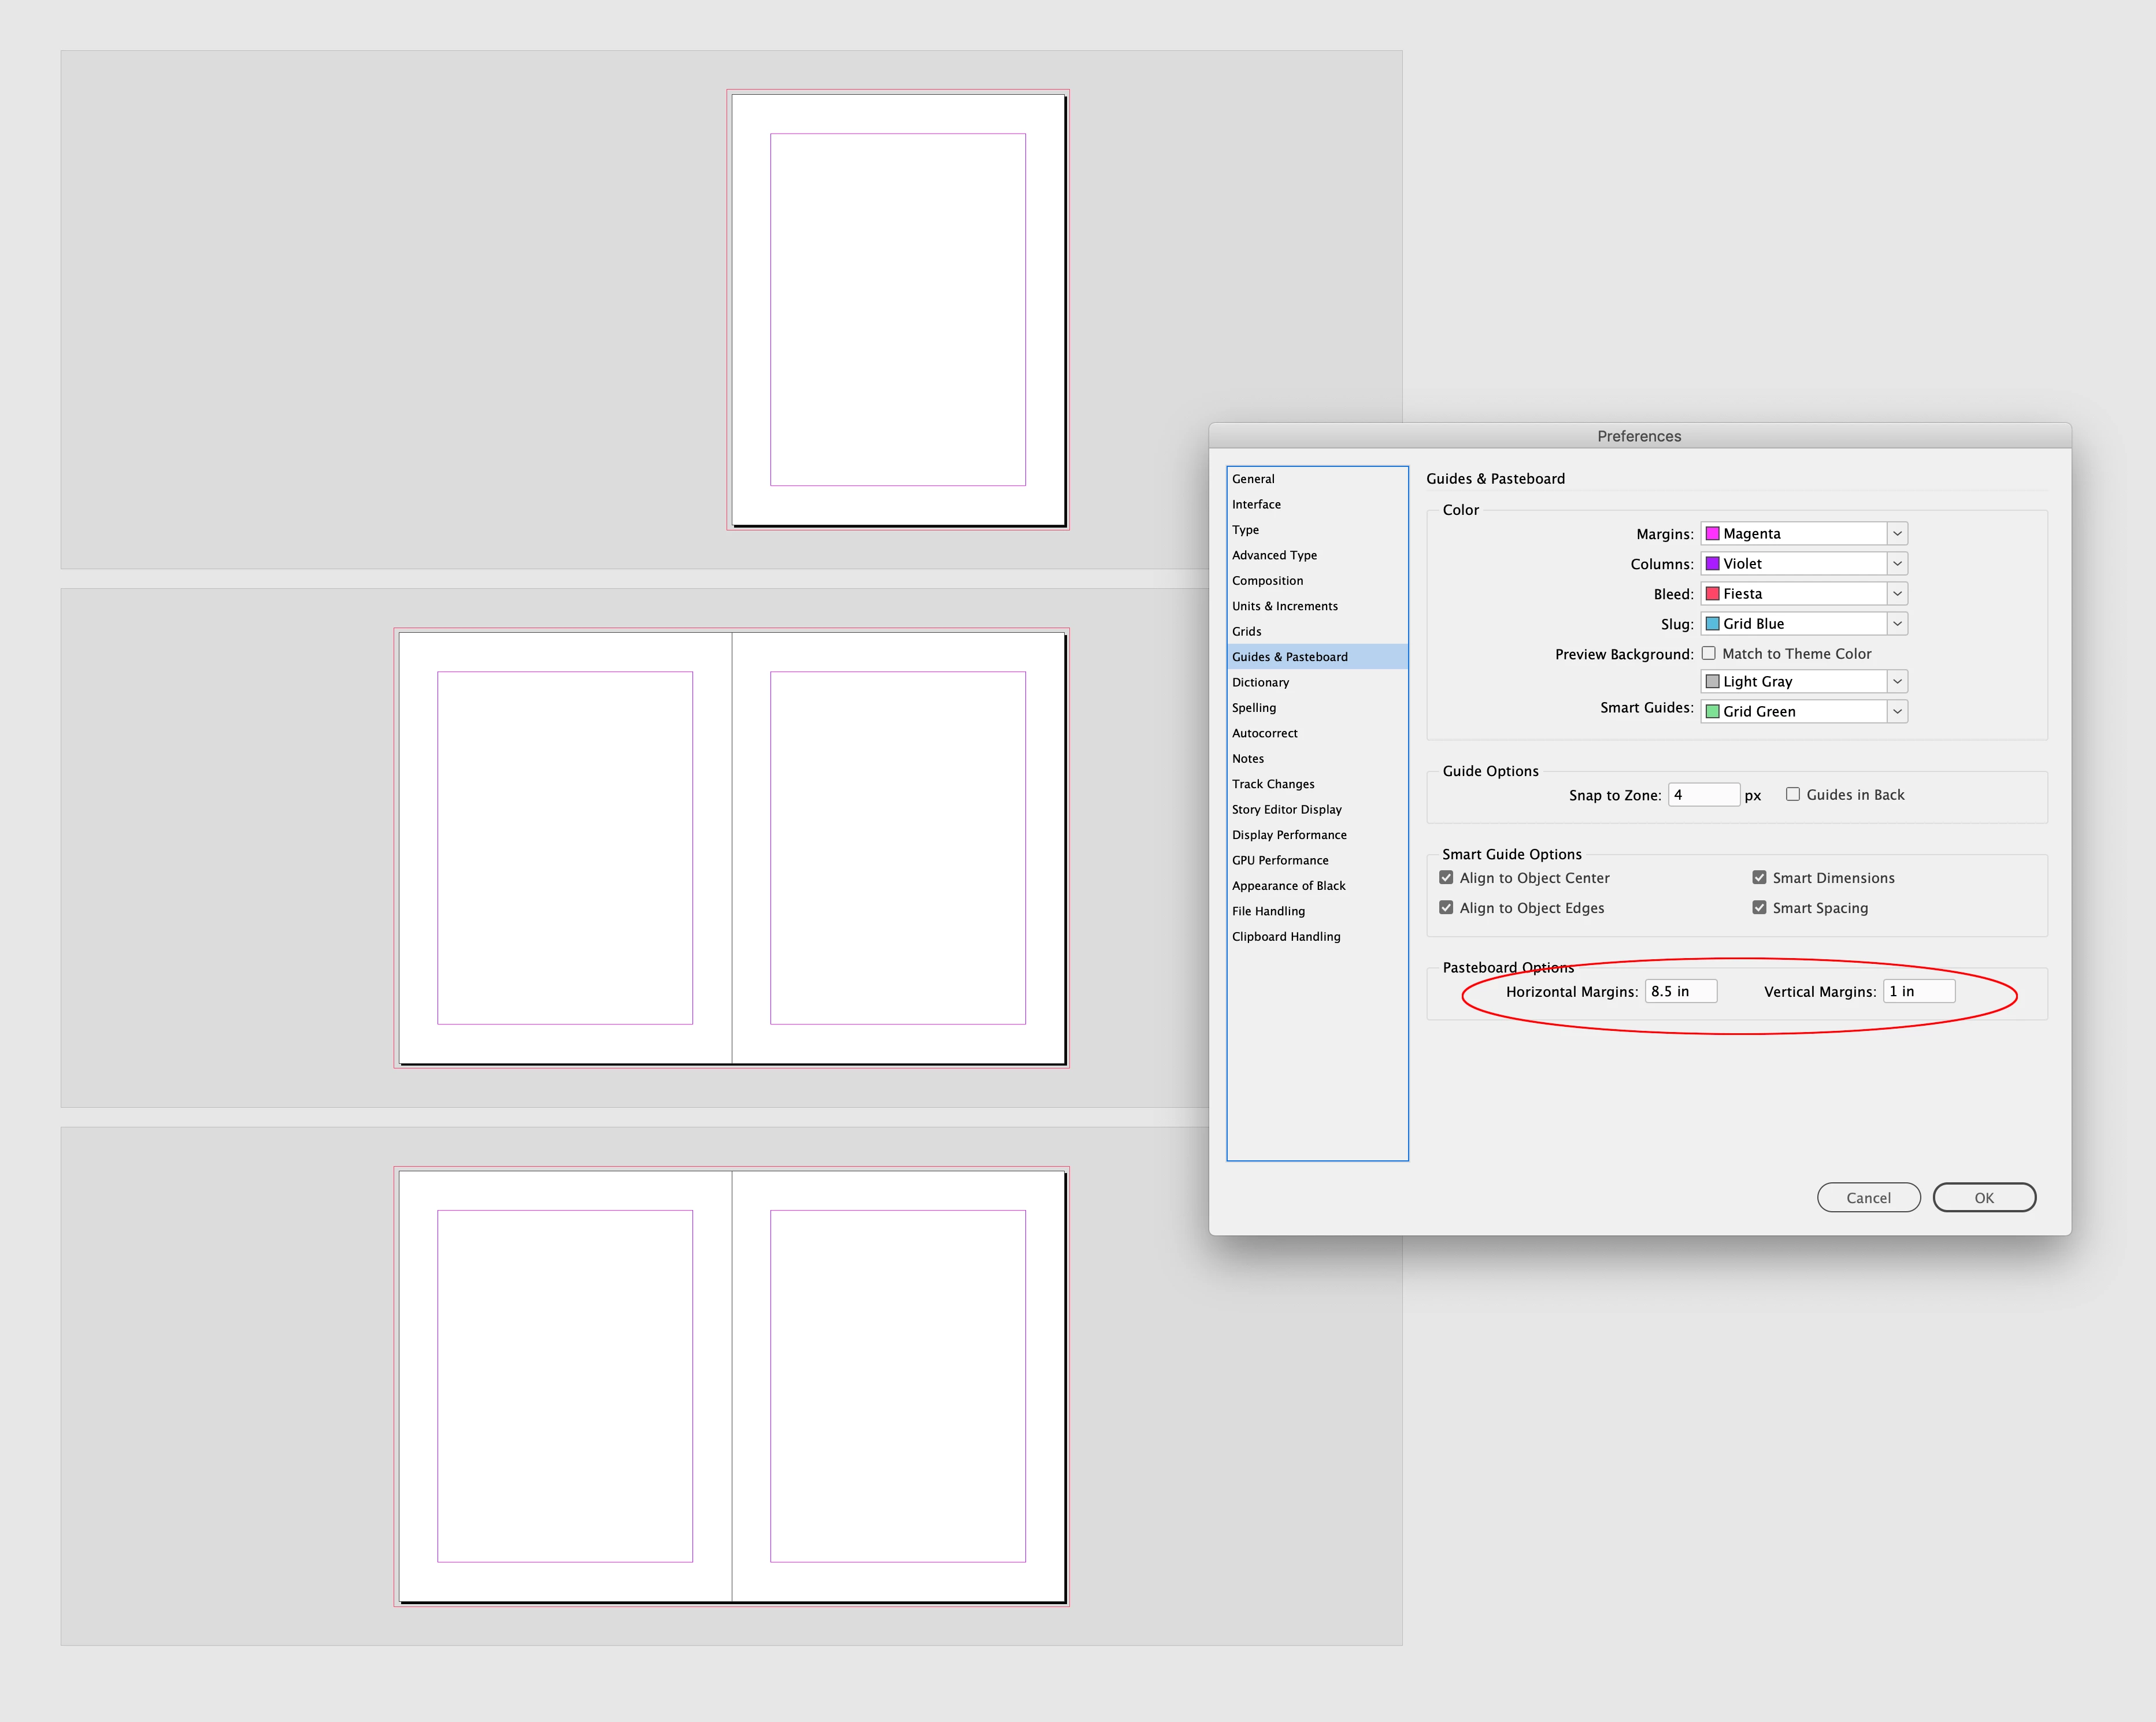Click the Snap to Zone field
Image resolution: width=2156 pixels, height=1722 pixels.
[1703, 795]
